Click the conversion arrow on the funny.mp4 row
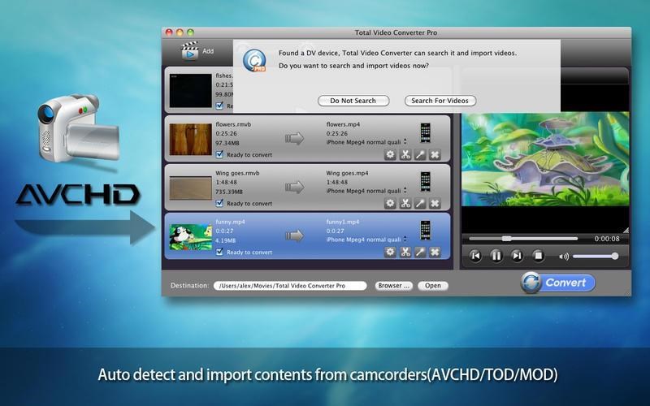 294,236
